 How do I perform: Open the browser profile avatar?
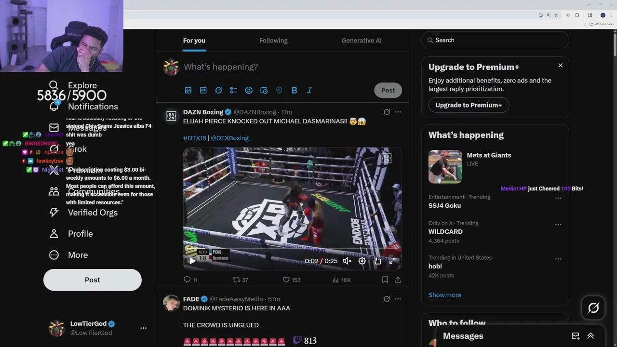603,15
